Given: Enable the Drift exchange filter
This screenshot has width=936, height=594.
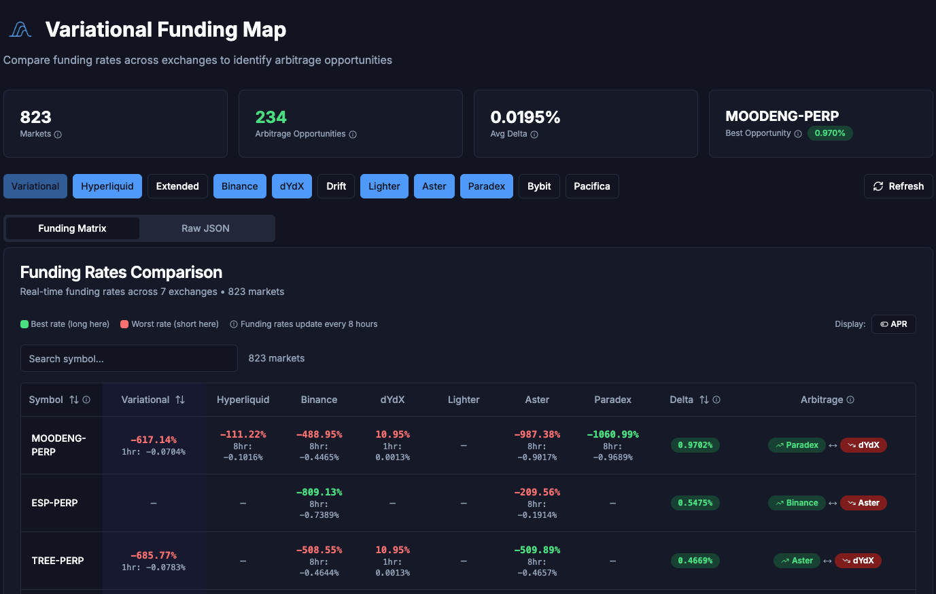Looking at the screenshot, I should click(x=336, y=186).
